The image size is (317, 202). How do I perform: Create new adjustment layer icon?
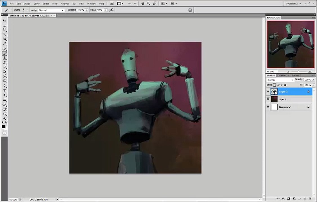294,199
